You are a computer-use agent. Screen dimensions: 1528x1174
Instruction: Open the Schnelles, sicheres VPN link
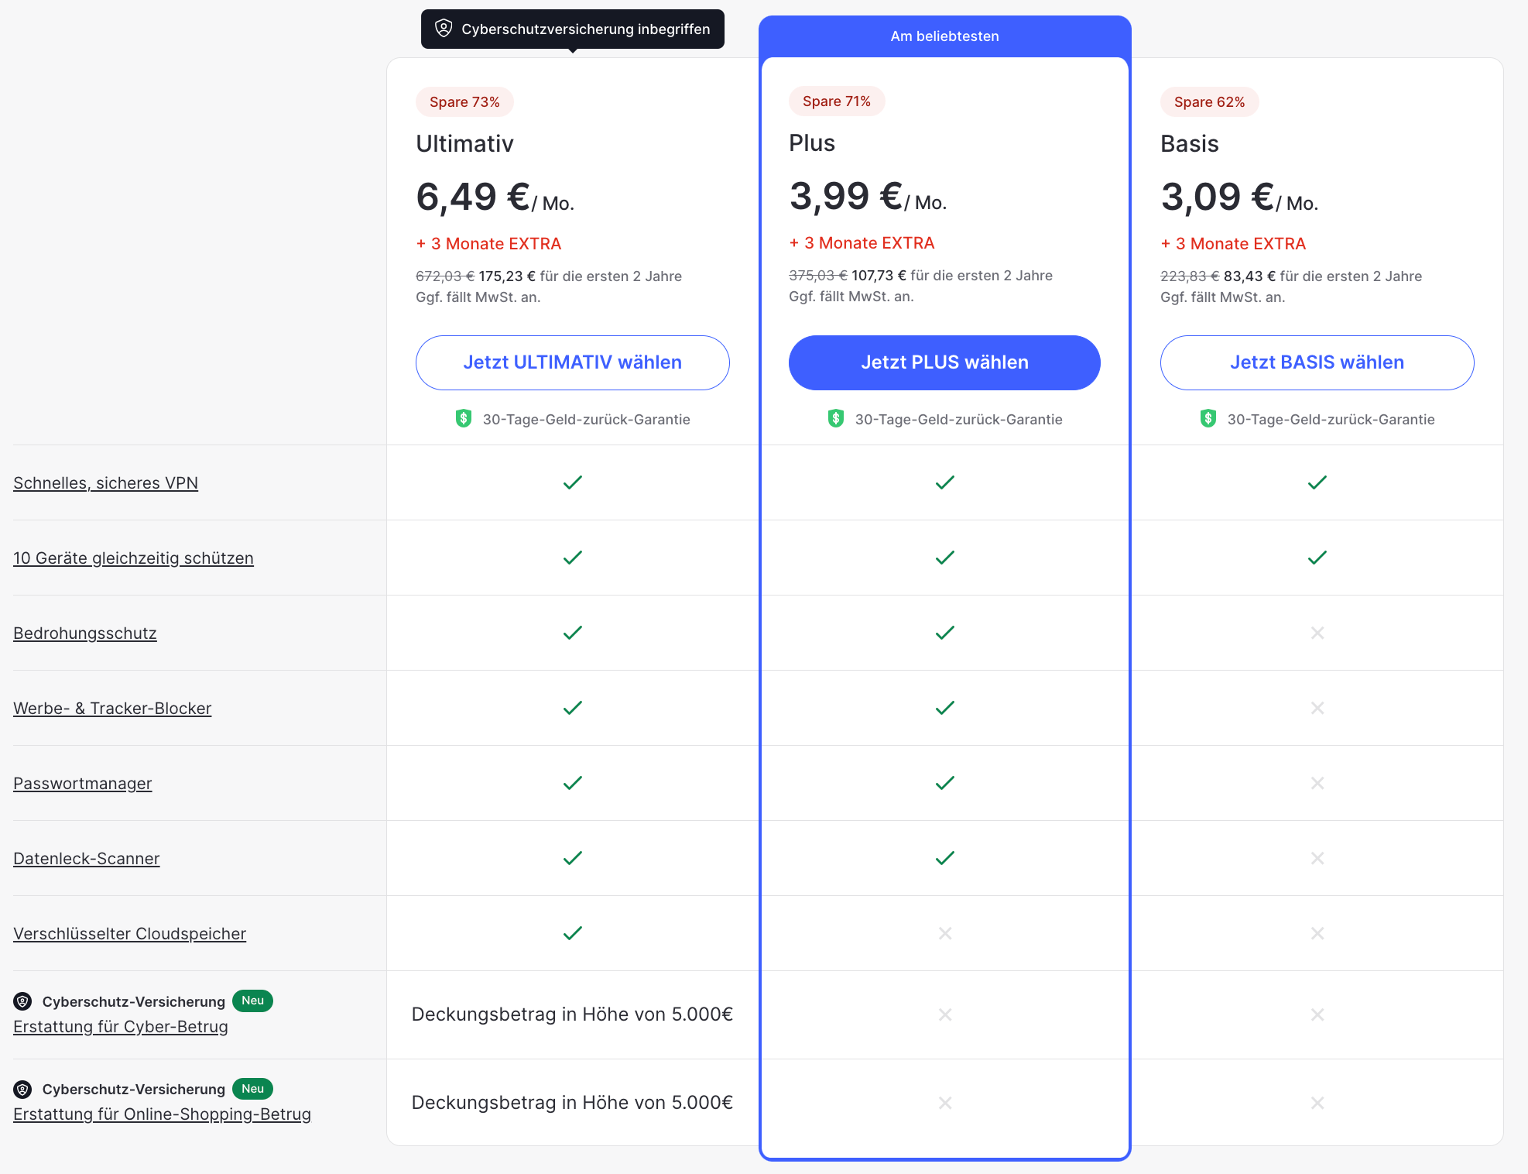coord(106,483)
